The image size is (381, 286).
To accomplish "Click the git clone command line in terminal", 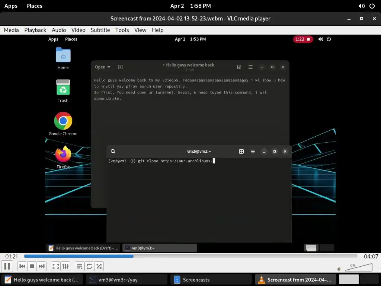I will (161, 161).
